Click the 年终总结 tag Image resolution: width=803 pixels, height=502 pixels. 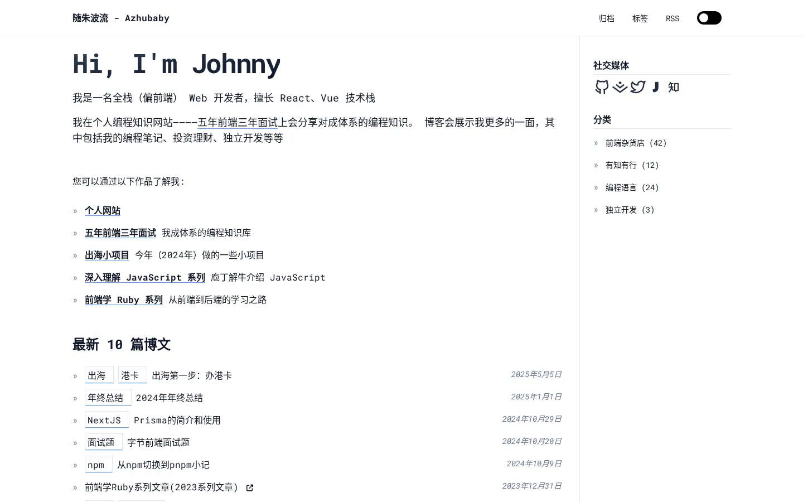108,398
